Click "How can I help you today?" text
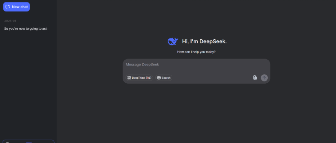336x143 pixels. tap(196, 52)
